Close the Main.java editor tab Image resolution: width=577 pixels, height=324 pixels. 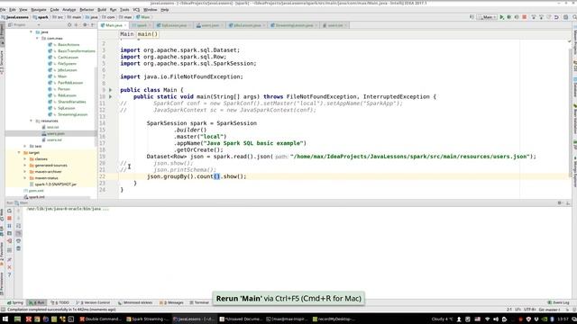pyautogui.click(x=125, y=25)
